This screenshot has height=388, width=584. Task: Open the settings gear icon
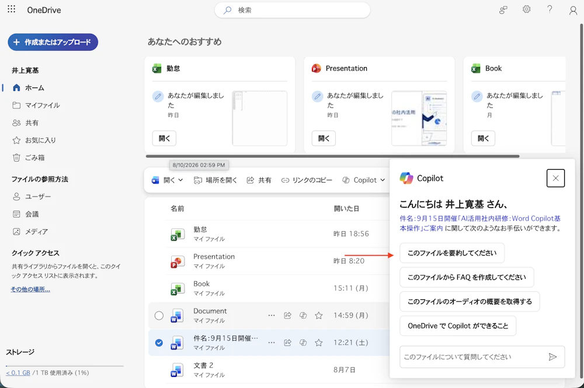526,9
